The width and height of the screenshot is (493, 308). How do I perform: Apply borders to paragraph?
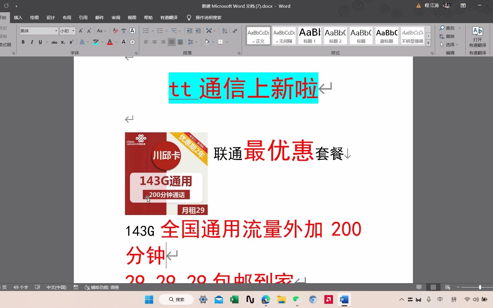(x=220, y=42)
